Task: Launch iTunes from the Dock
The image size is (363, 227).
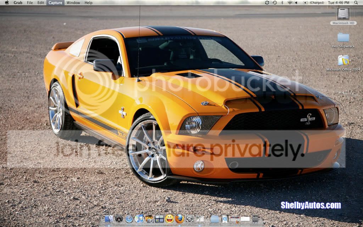Action: (139, 218)
